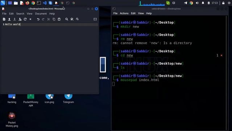Launch the file manager from the panel
This screenshot has height=131, width=232.
[x=16, y=3]
